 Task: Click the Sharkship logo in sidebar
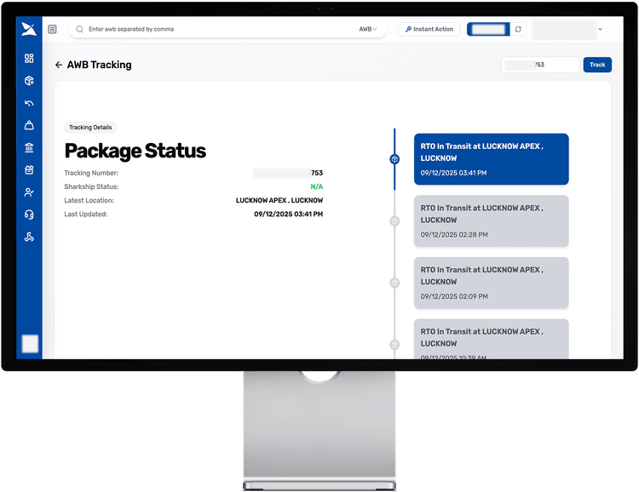[x=29, y=29]
